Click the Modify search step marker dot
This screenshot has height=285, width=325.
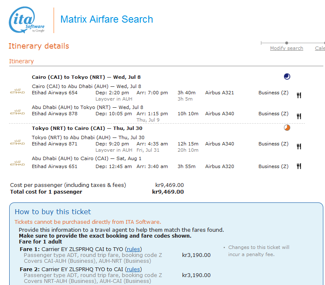click(x=286, y=43)
